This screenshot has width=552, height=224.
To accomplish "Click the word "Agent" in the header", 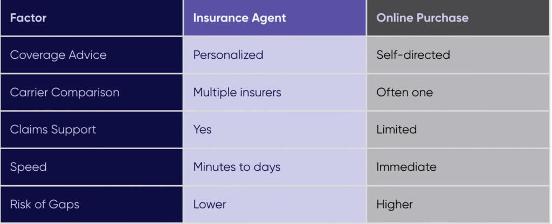I will [x=268, y=18].
